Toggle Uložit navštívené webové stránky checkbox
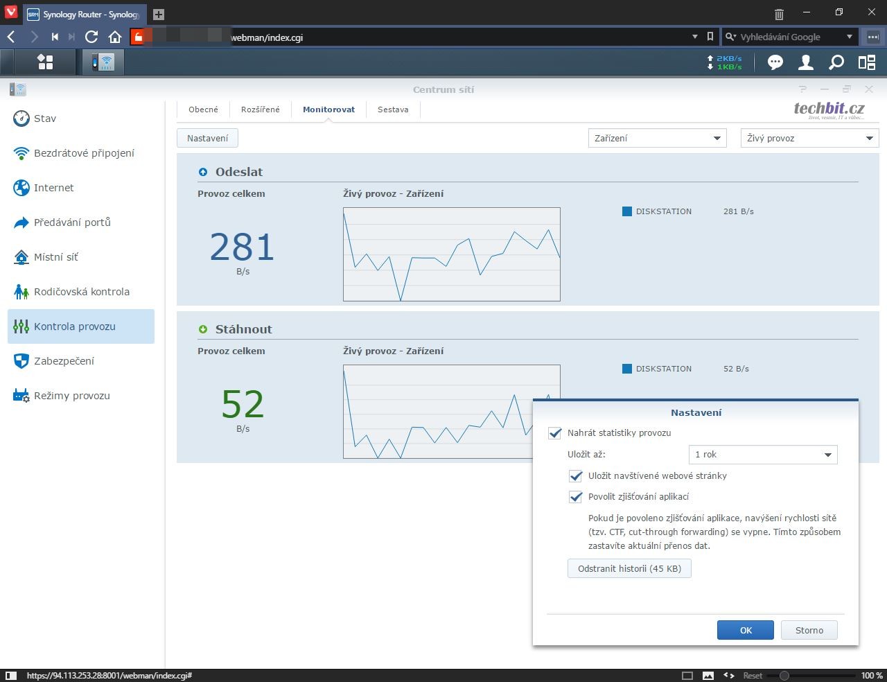Screen dimensions: 887x682 (x=575, y=476)
